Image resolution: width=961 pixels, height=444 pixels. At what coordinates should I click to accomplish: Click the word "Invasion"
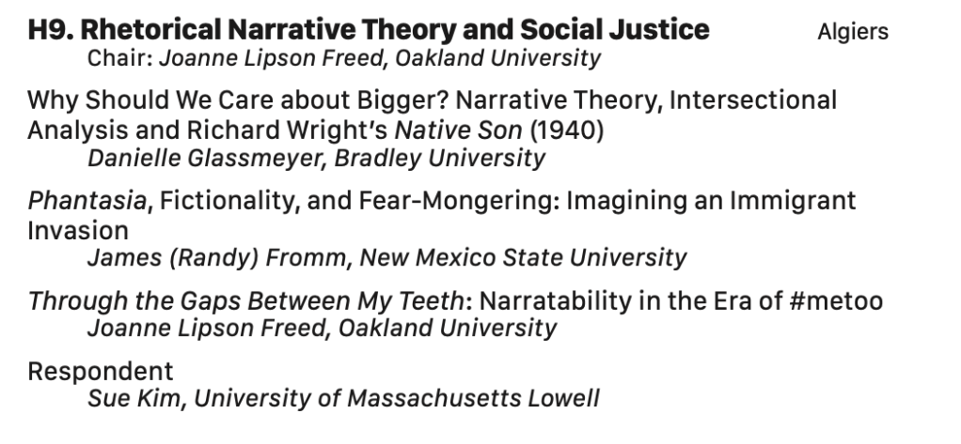pos(77,229)
